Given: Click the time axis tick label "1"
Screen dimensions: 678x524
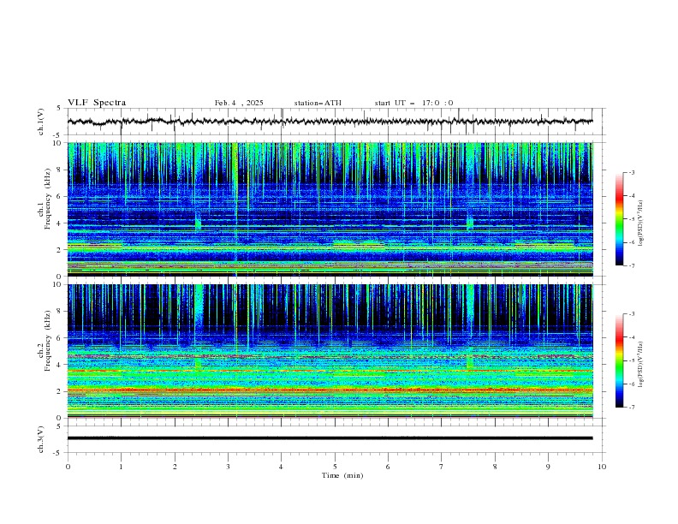Looking at the screenshot, I should pos(121,467).
